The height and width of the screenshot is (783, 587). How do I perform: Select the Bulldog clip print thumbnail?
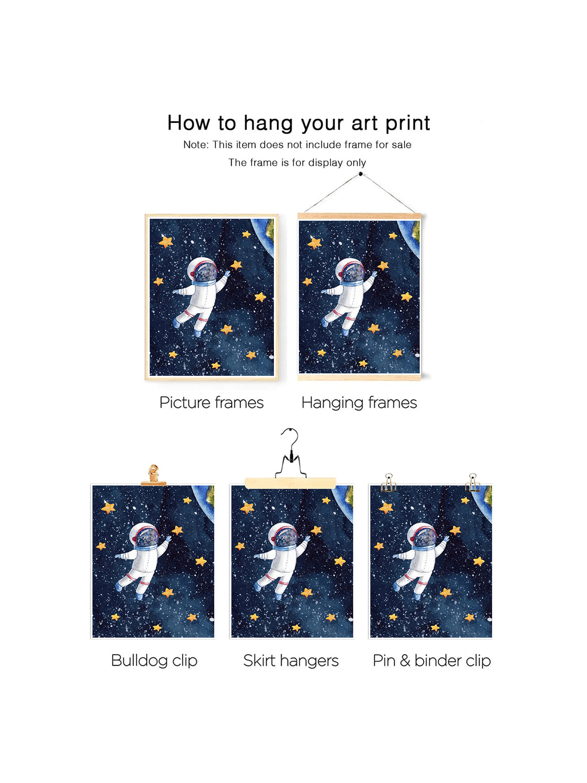click(153, 561)
